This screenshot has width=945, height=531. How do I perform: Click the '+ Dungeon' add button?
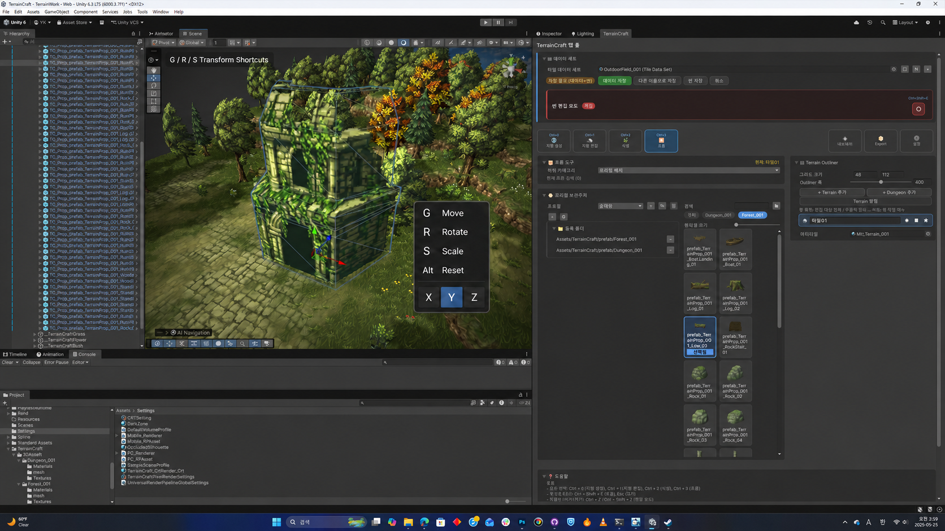899,192
